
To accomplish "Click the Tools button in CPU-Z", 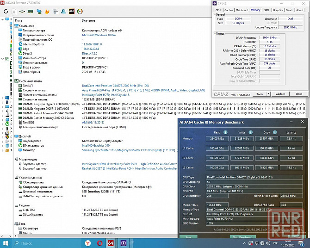I will pos(260,94).
